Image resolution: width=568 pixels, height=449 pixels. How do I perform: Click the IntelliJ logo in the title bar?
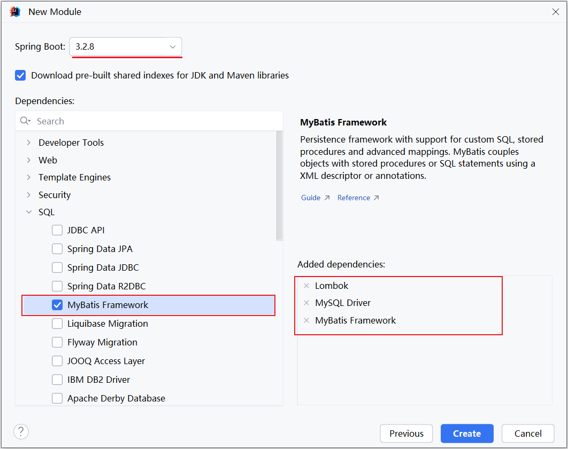[x=14, y=11]
